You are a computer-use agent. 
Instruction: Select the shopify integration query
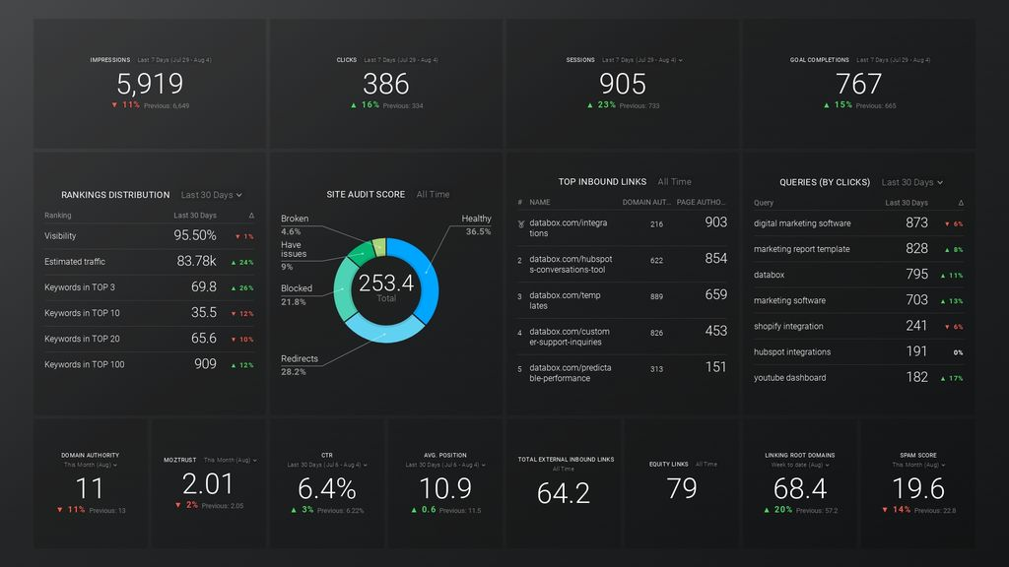click(858, 326)
